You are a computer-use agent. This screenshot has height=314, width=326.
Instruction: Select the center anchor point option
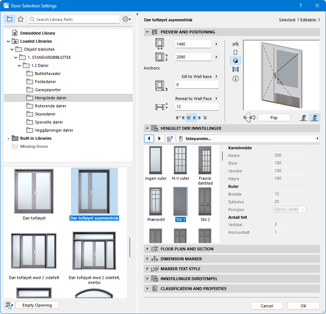[x=180, y=118]
